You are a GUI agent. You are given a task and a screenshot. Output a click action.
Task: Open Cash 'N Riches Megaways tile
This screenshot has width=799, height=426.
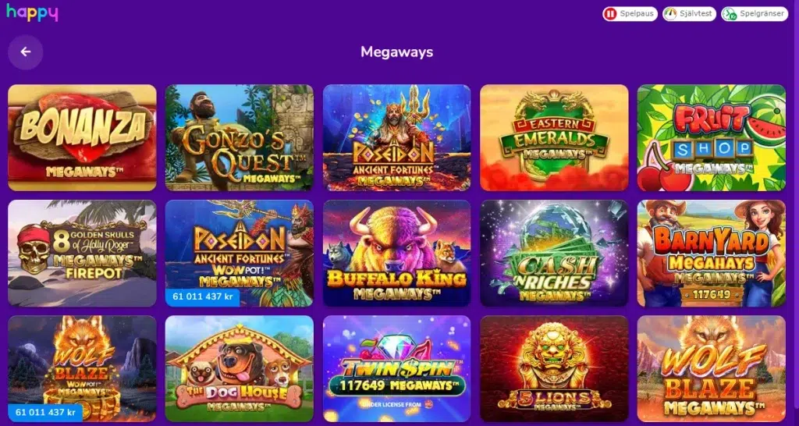554,254
